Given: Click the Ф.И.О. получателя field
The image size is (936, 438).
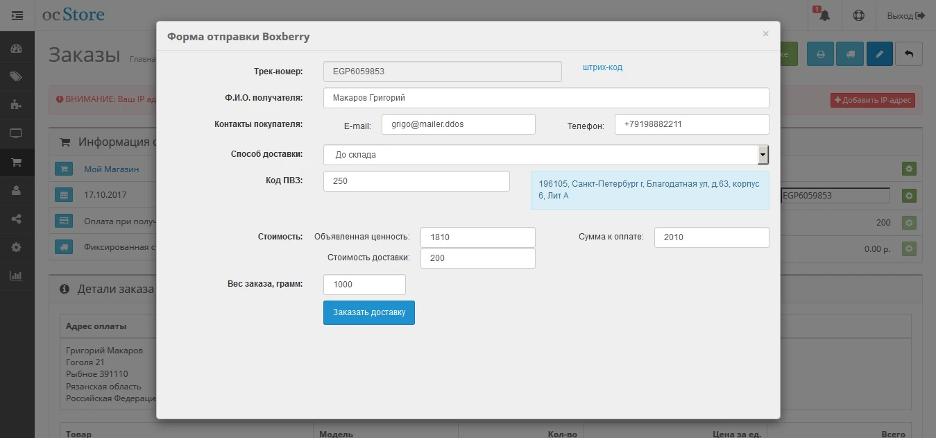Looking at the screenshot, I should click(546, 98).
